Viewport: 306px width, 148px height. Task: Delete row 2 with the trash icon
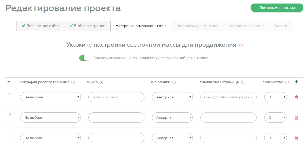[x=296, y=117]
